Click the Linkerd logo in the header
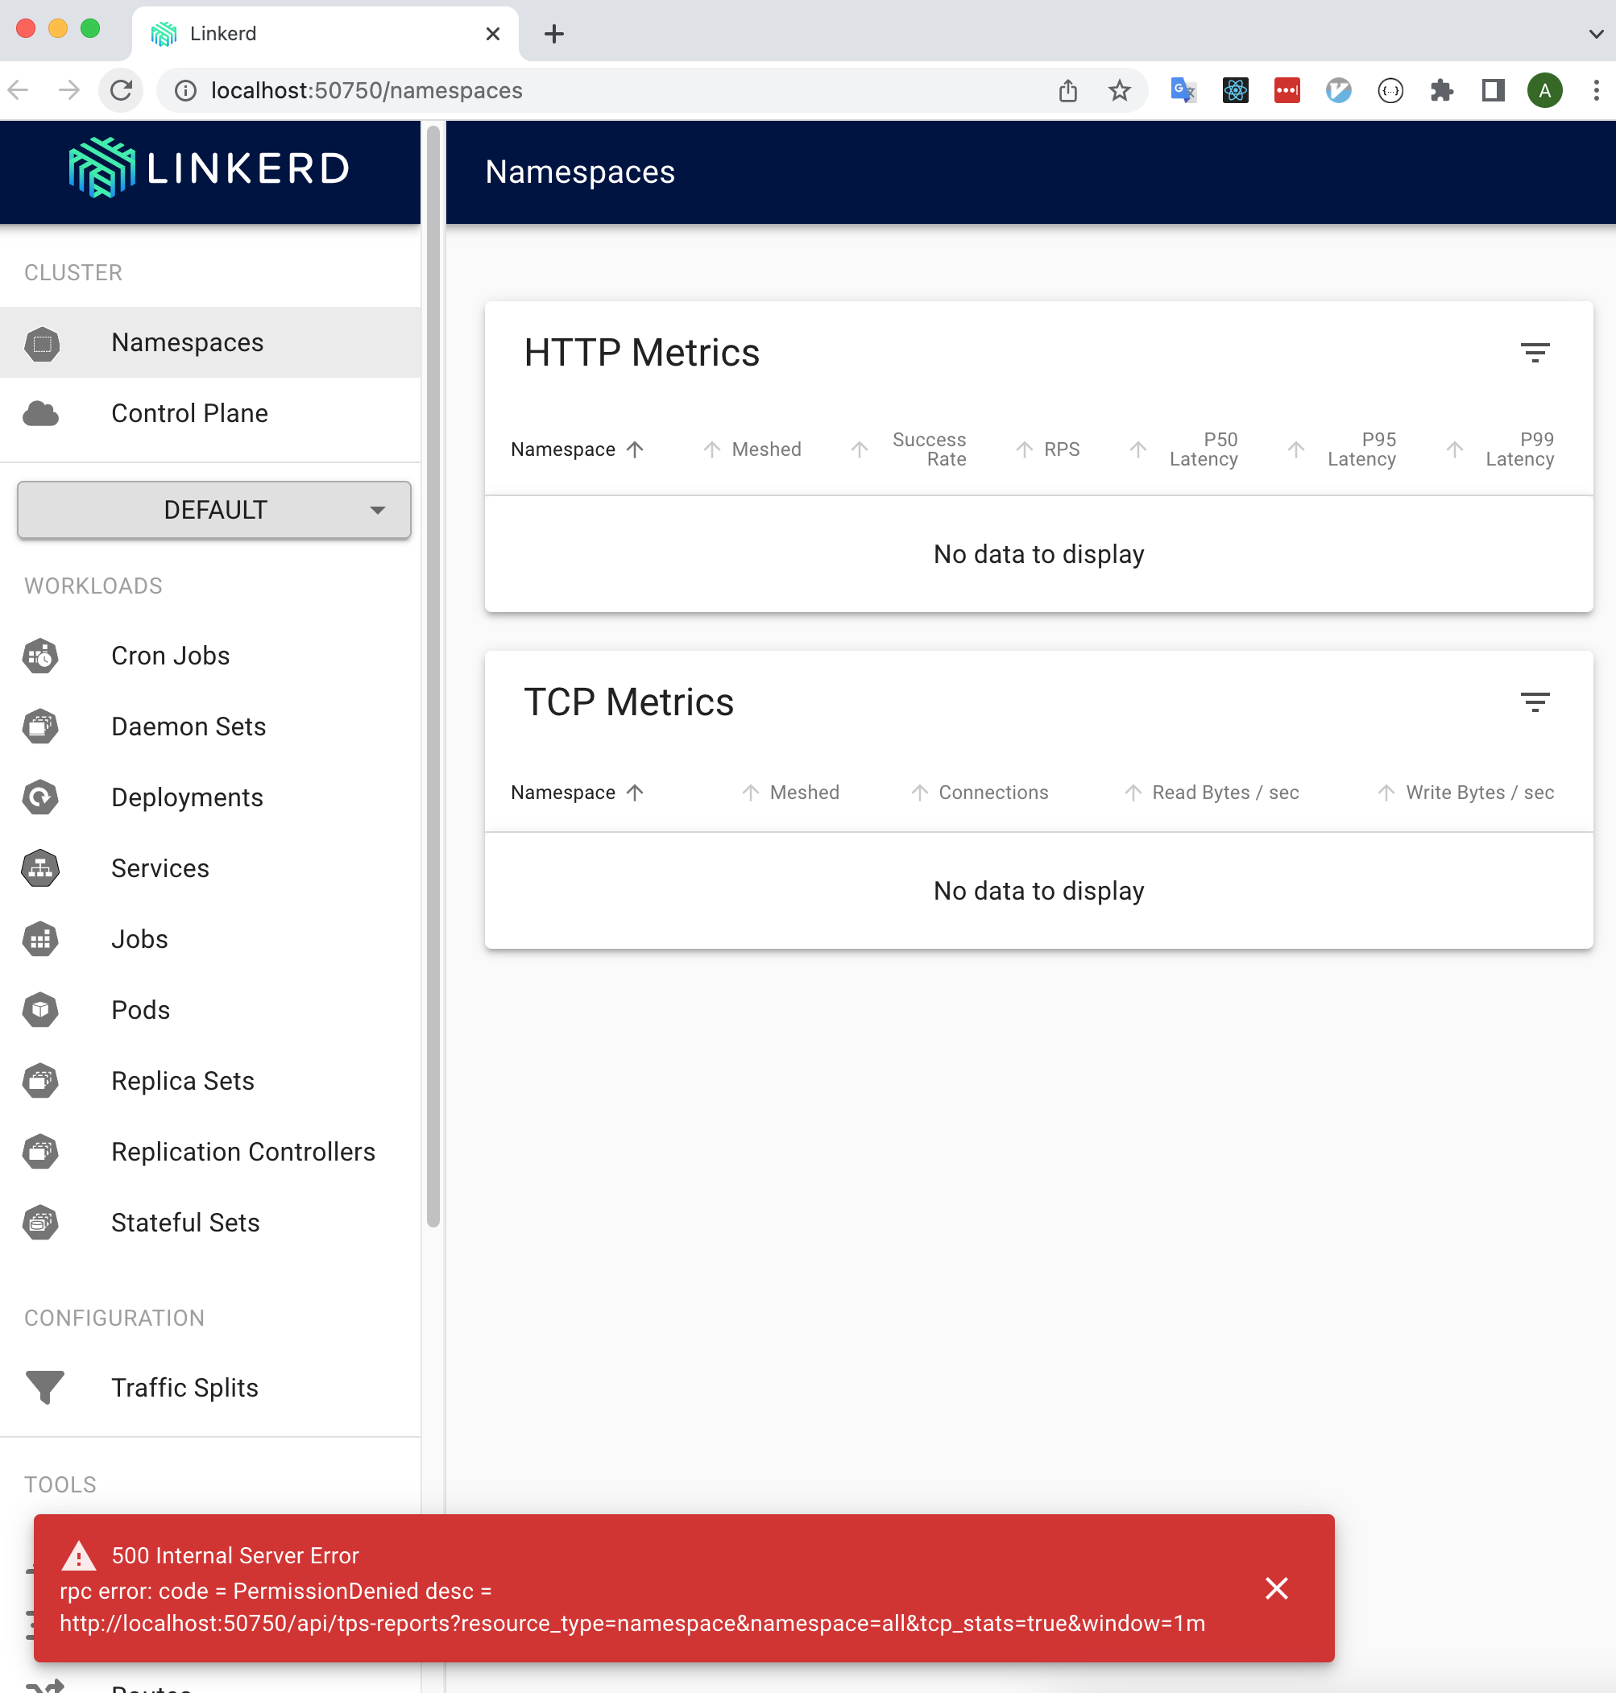 [207, 169]
